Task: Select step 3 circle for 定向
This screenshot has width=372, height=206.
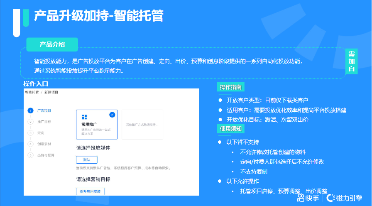Action: 30,133
